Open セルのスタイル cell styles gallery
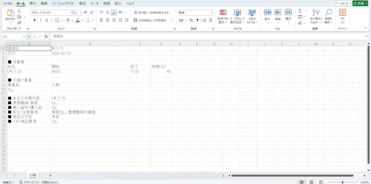Viewport: 371px width, 184px height. pyautogui.click(x=252, y=17)
